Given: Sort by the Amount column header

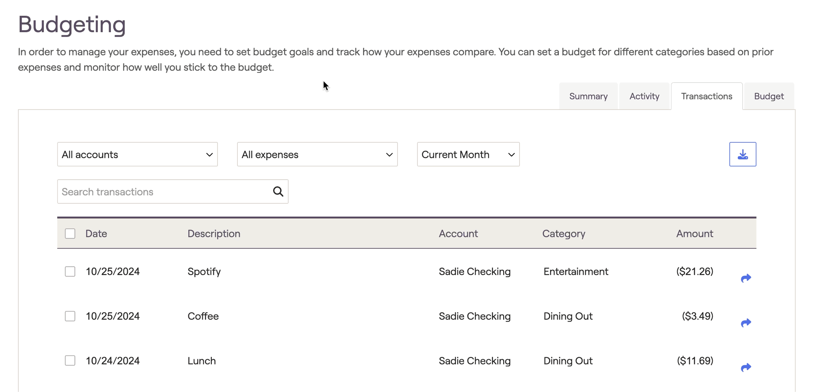Looking at the screenshot, I should [x=695, y=233].
